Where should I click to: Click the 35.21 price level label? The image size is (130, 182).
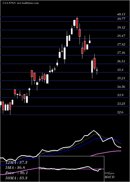(121, 78)
